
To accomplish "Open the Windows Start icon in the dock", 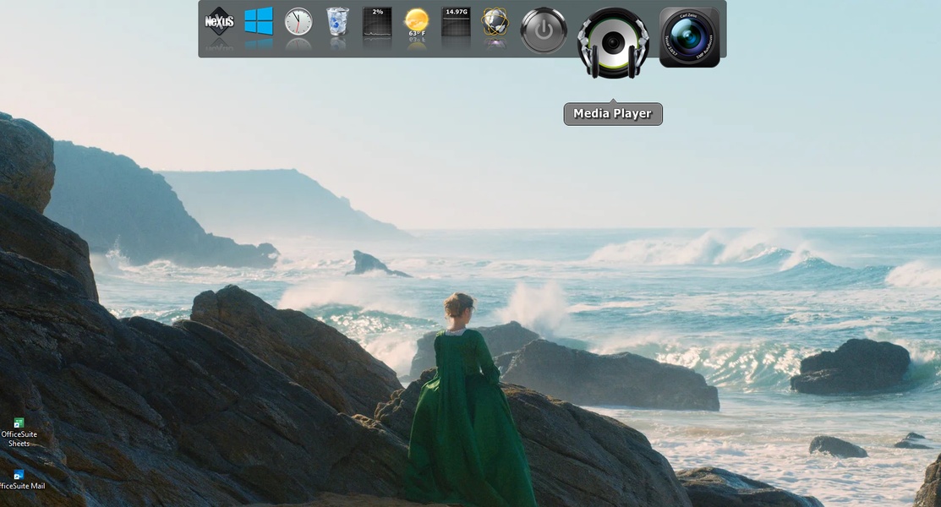I will tap(259, 21).
